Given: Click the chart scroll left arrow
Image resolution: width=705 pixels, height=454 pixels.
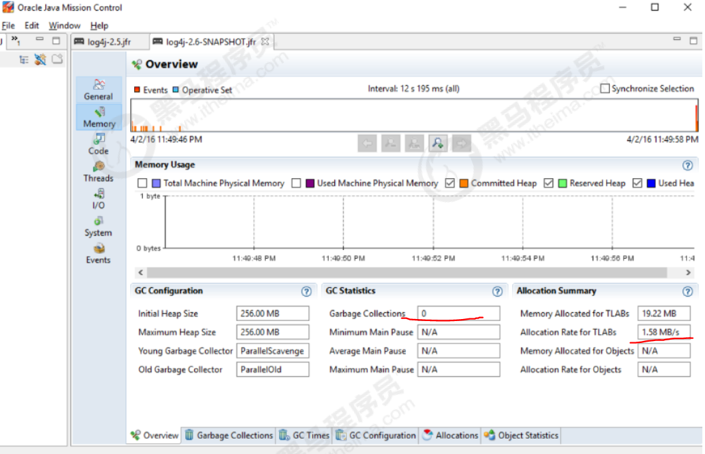Looking at the screenshot, I should [141, 273].
